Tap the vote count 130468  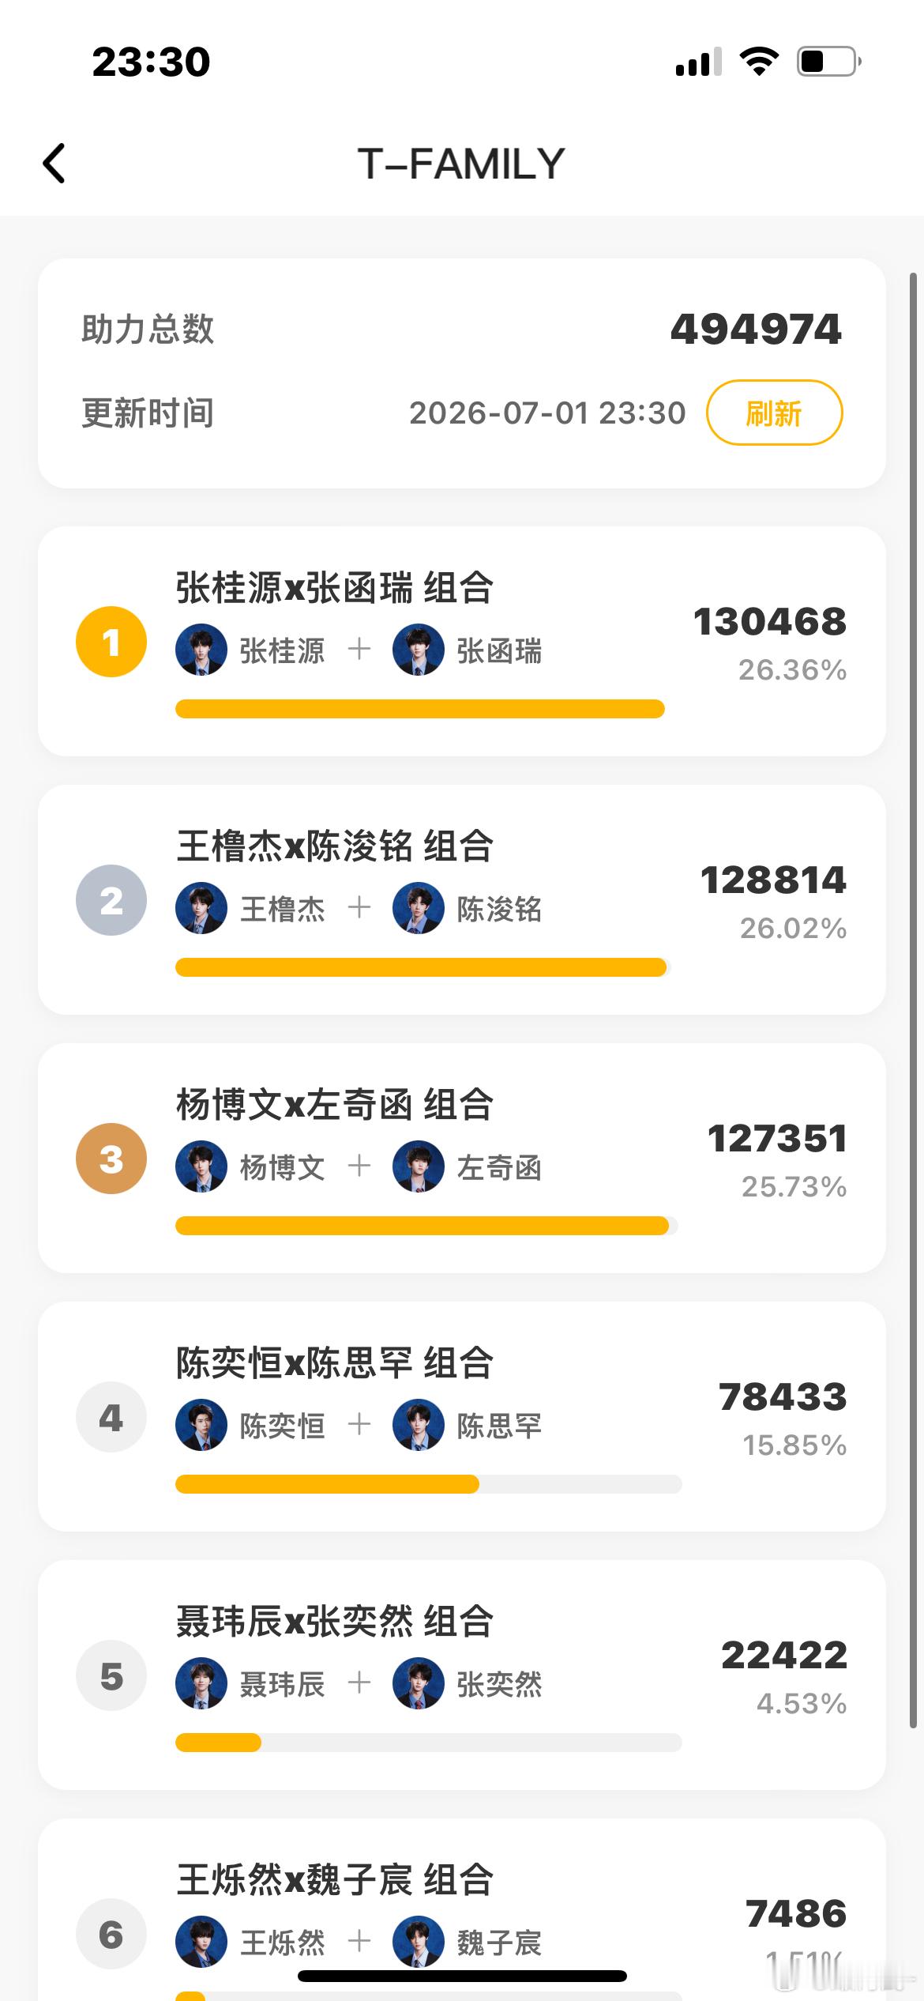tap(770, 621)
